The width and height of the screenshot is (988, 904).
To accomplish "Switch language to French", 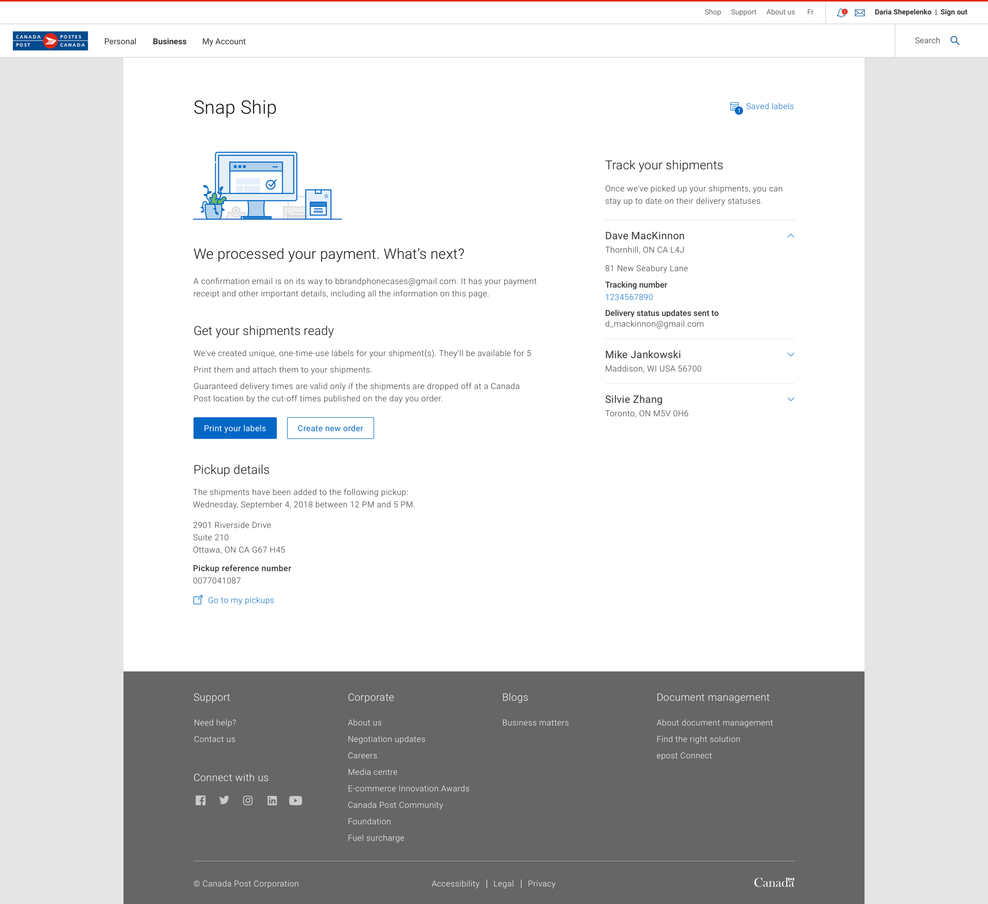I will (810, 12).
